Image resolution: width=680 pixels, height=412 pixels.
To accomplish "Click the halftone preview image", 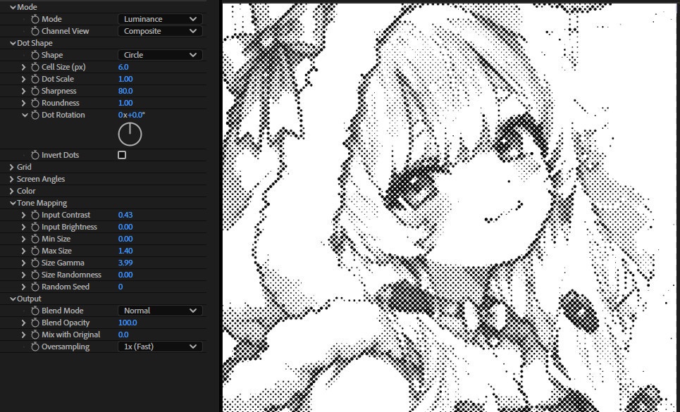I will [x=450, y=208].
